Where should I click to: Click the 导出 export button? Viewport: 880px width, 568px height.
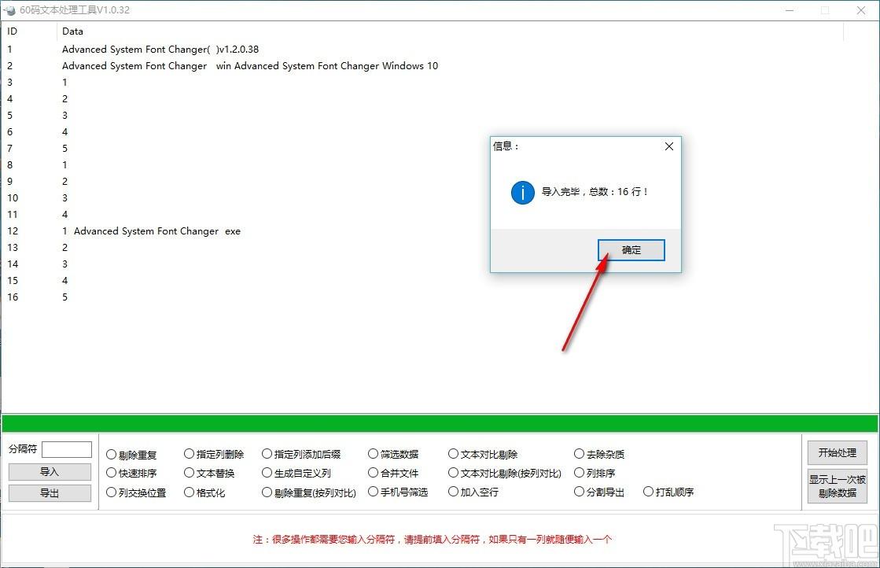(x=50, y=493)
